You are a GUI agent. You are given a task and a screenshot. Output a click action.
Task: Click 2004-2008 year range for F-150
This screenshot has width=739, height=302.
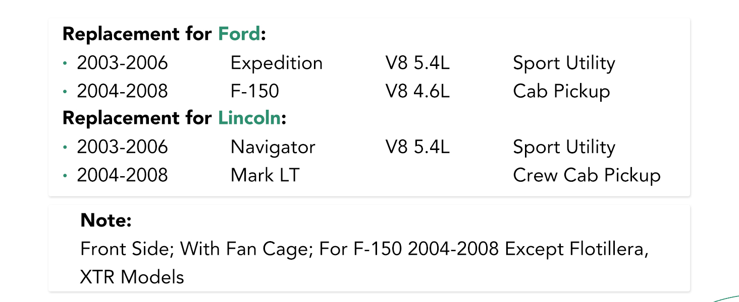click(122, 91)
